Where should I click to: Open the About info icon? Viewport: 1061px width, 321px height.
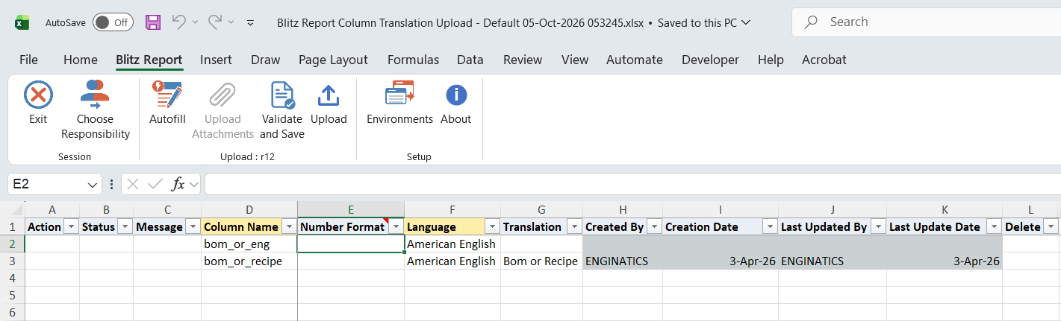pos(456,95)
